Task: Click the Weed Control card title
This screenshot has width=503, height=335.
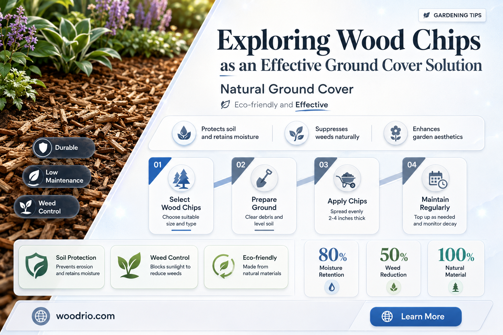Action: click(170, 258)
